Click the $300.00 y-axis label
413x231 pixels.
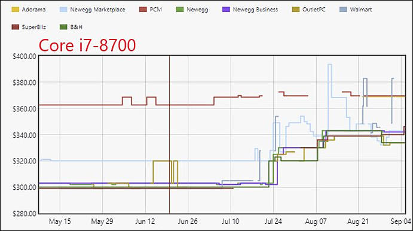coord(25,187)
